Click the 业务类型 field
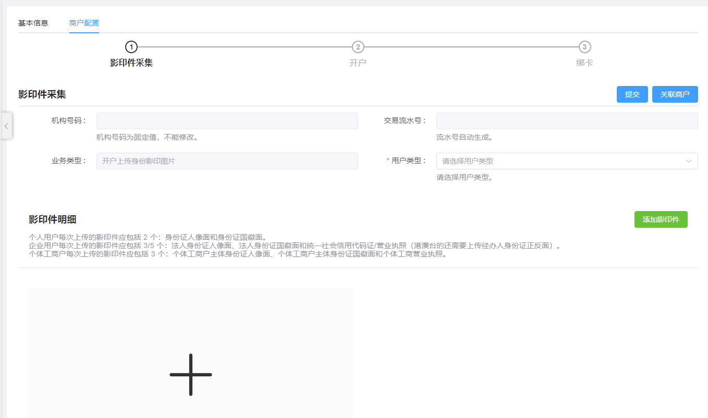Image resolution: width=708 pixels, height=418 pixels. click(x=227, y=161)
